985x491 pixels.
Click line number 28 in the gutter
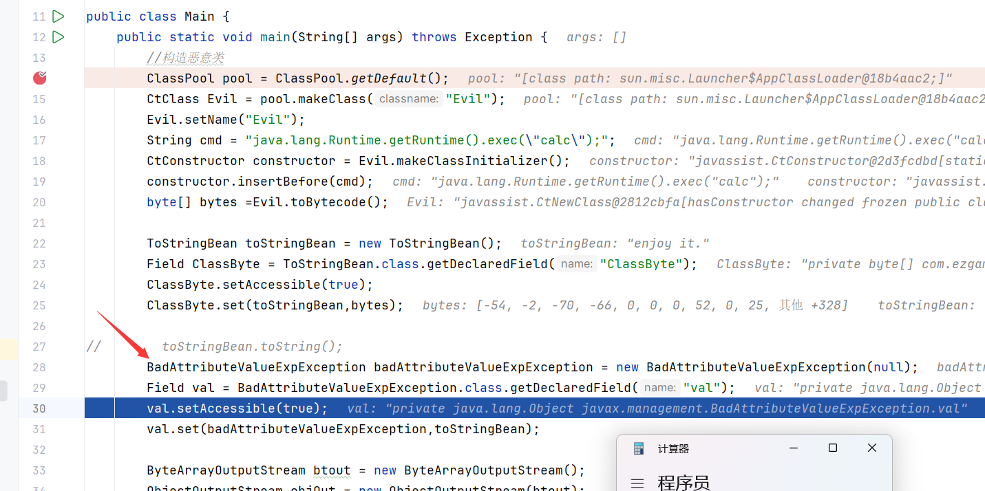[39, 367]
